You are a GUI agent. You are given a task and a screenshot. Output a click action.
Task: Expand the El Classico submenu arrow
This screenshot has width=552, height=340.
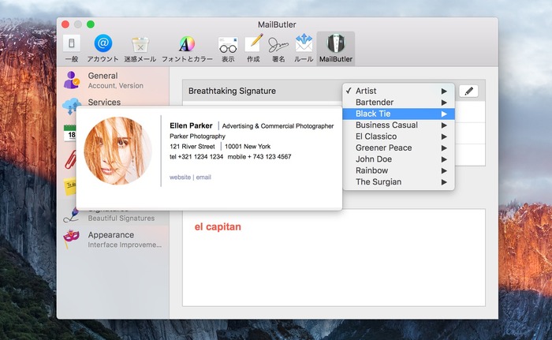tap(444, 136)
